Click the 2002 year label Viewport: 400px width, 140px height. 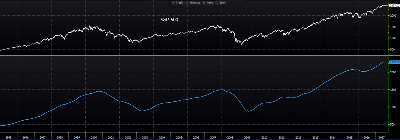point(128,138)
